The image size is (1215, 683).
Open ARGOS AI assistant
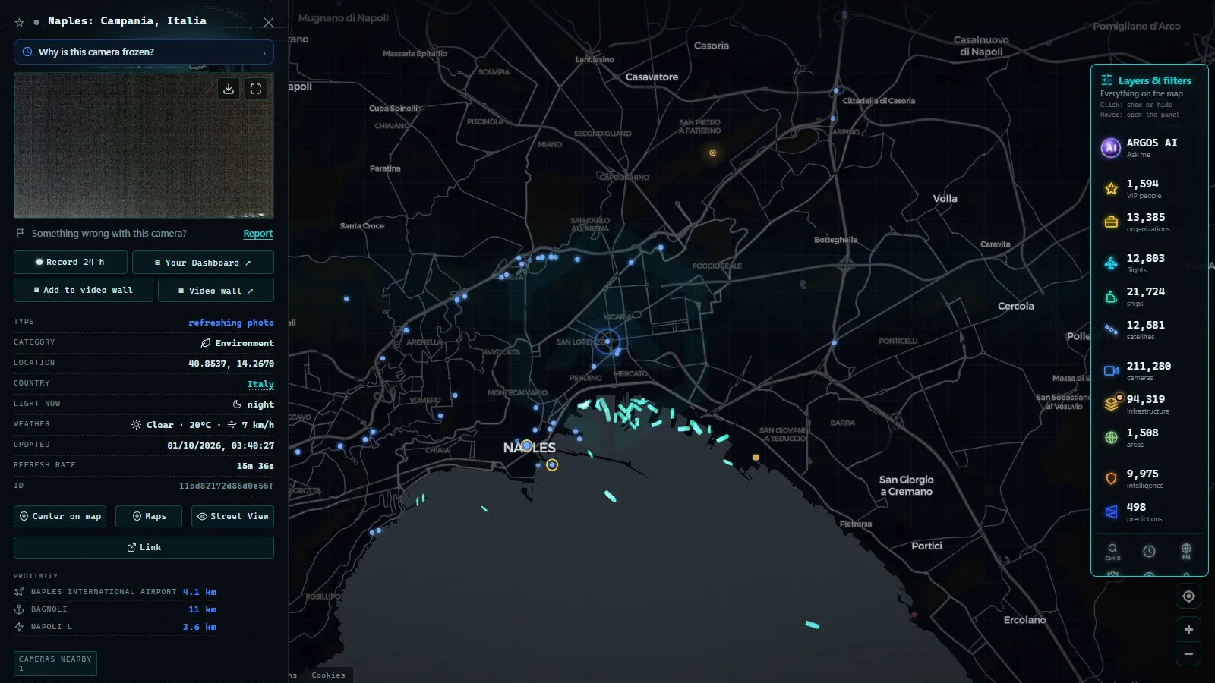[x=1149, y=147]
